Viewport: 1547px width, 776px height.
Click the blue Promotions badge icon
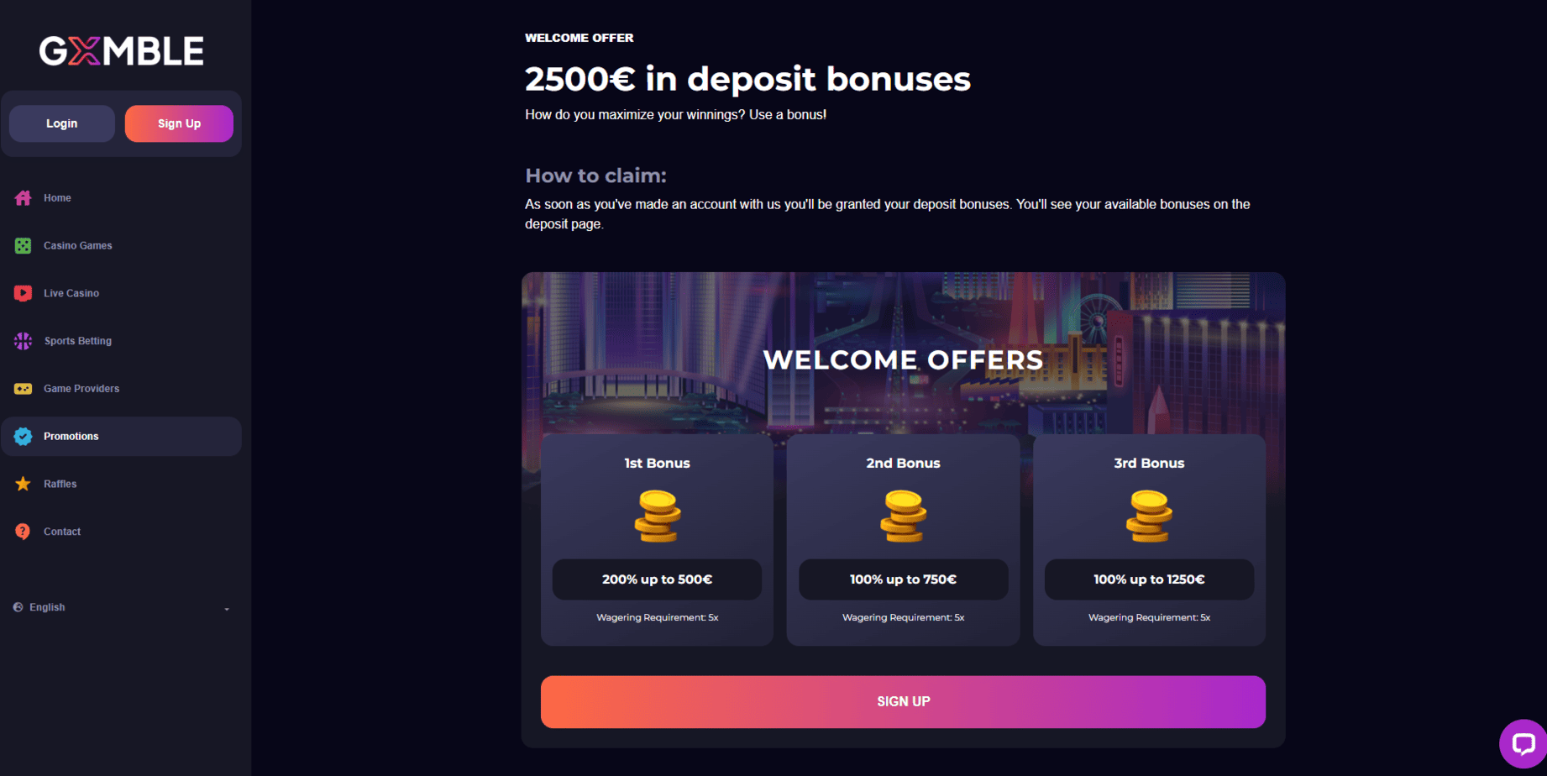pyautogui.click(x=23, y=437)
